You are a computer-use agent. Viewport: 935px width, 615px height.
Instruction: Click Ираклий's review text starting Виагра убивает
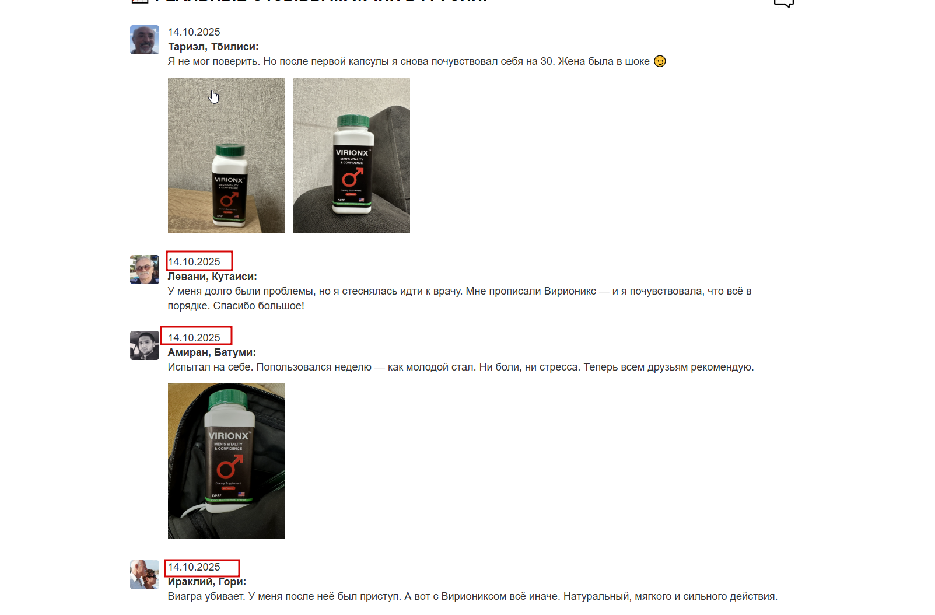[472, 596]
